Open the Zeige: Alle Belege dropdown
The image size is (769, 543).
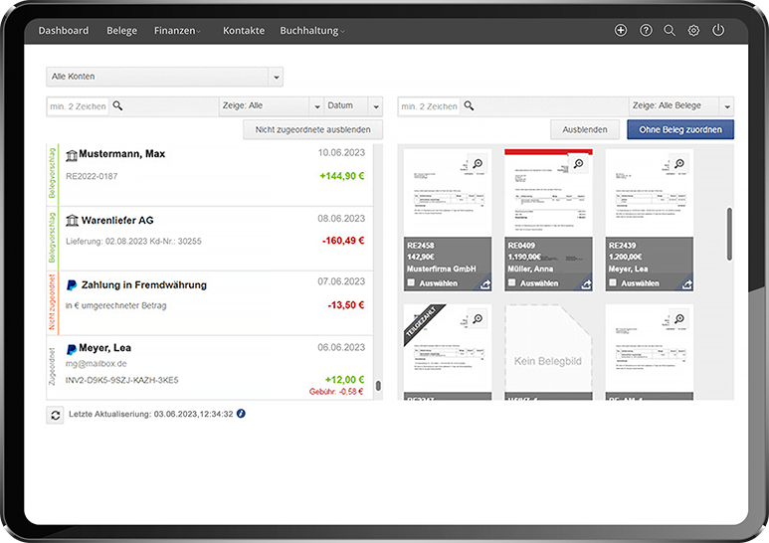727,105
